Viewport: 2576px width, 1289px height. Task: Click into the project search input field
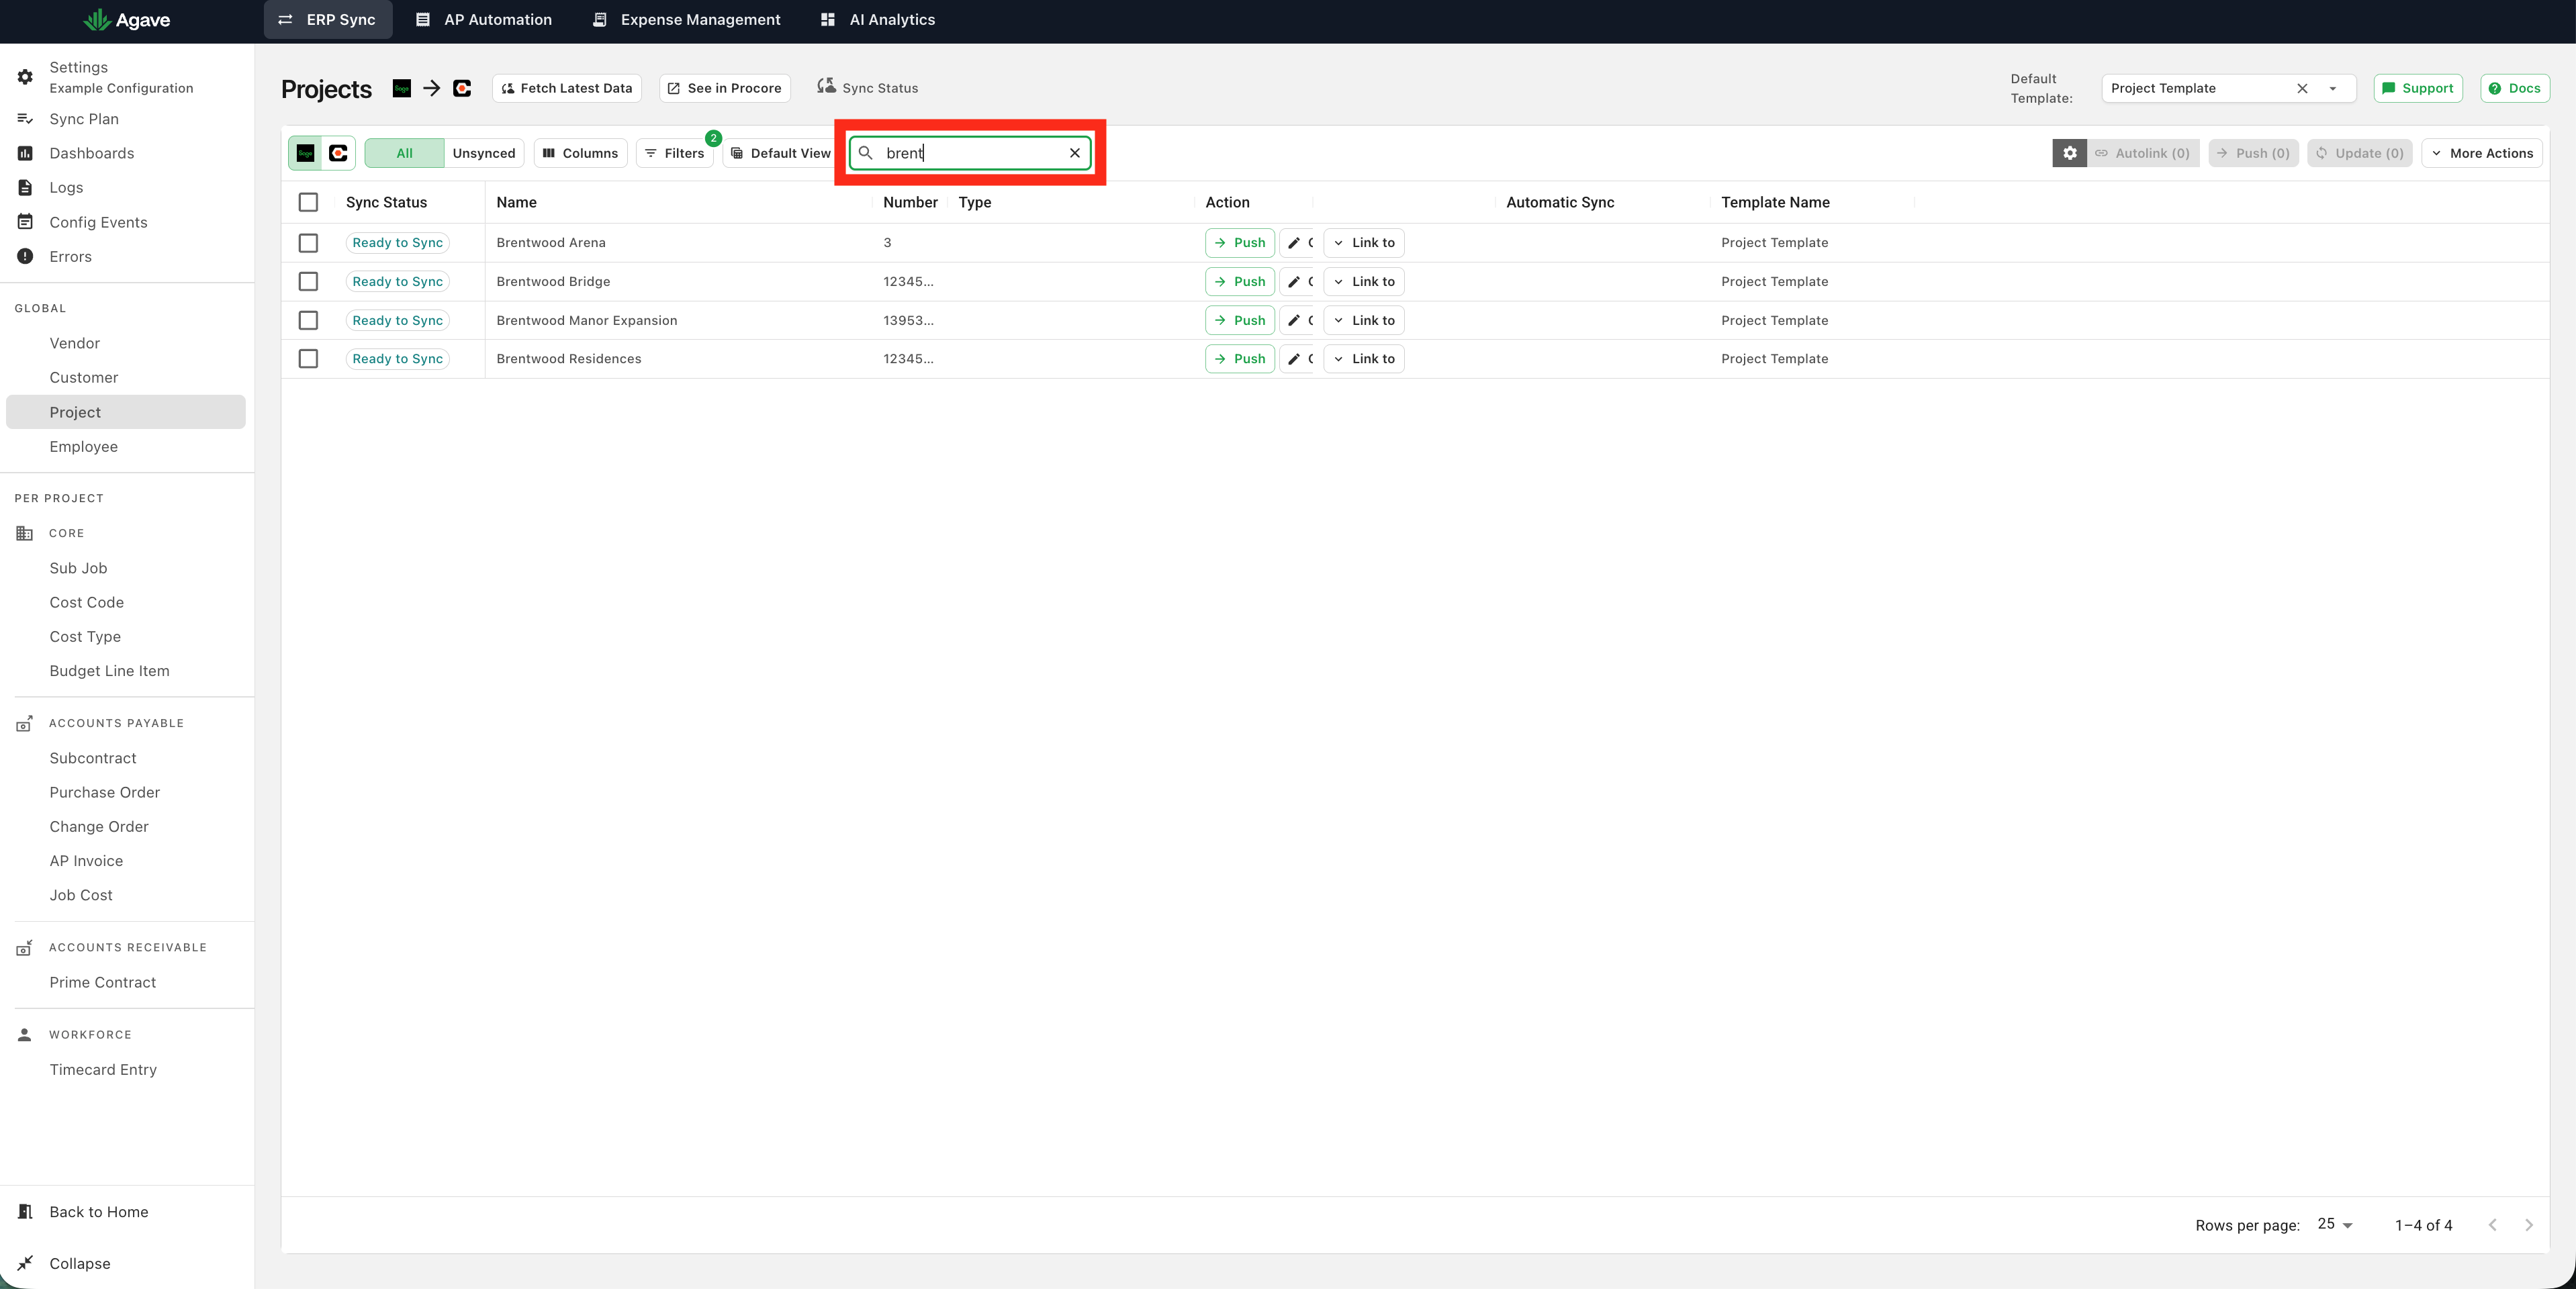pos(970,153)
